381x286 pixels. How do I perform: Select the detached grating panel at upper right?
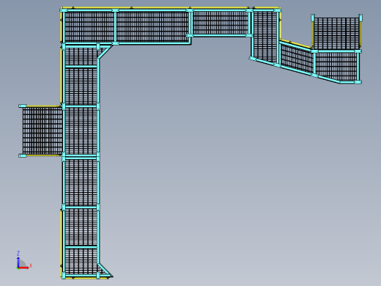coord(336,33)
